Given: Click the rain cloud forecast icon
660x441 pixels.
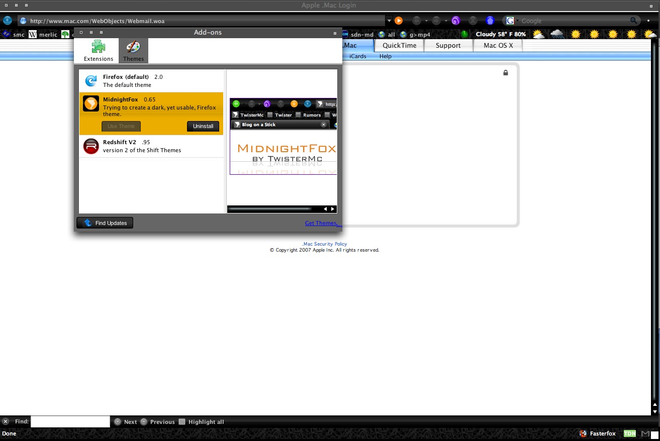Looking at the screenshot, I should point(557,34).
